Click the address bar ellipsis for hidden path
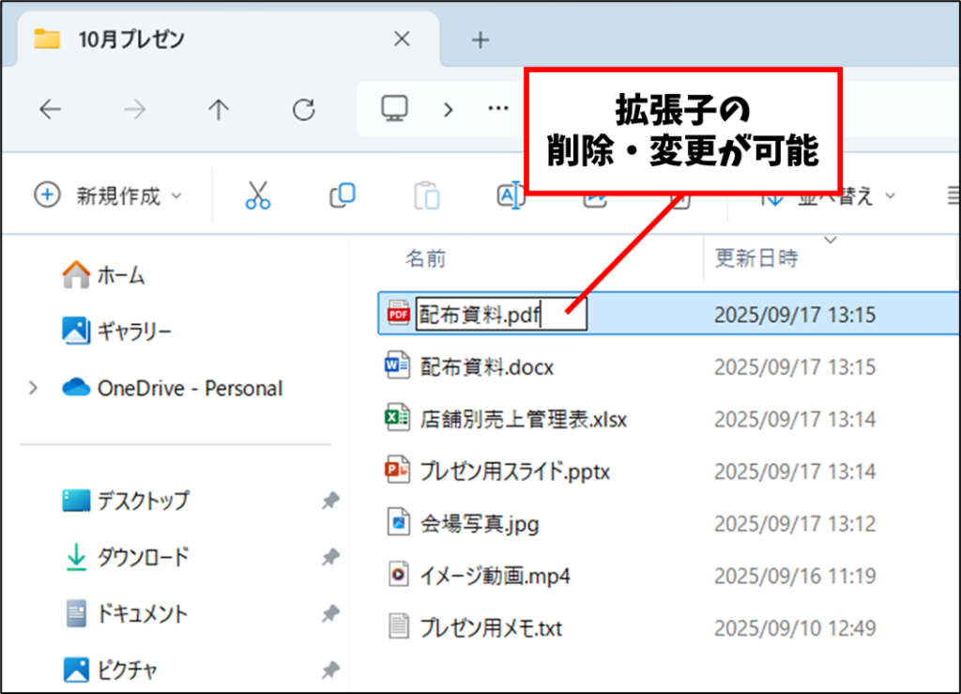 (x=498, y=109)
